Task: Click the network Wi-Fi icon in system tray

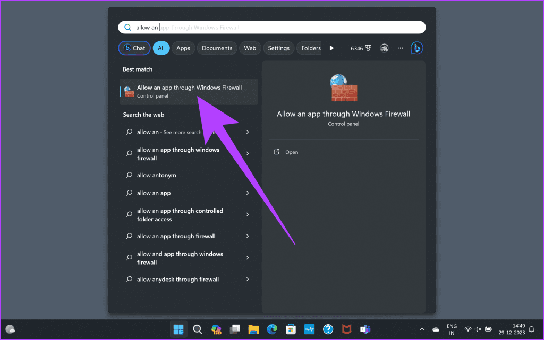Action: [467, 329]
